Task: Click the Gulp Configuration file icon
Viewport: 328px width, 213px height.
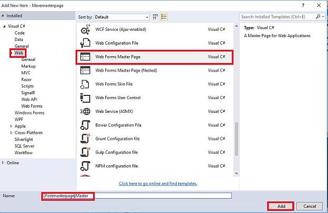Action: point(85,152)
